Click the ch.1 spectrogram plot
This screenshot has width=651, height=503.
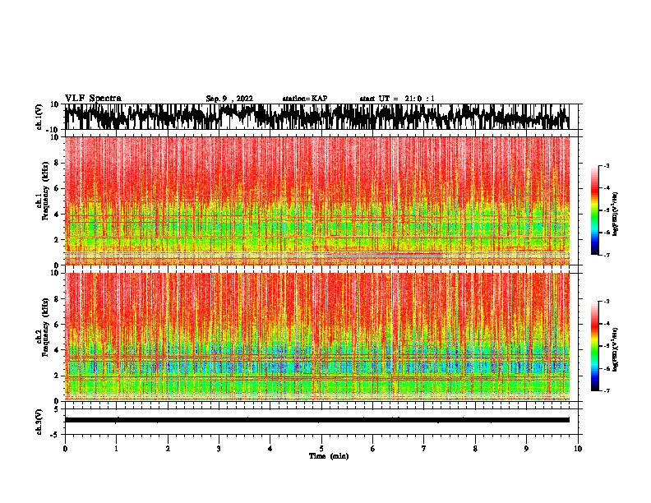click(321, 201)
